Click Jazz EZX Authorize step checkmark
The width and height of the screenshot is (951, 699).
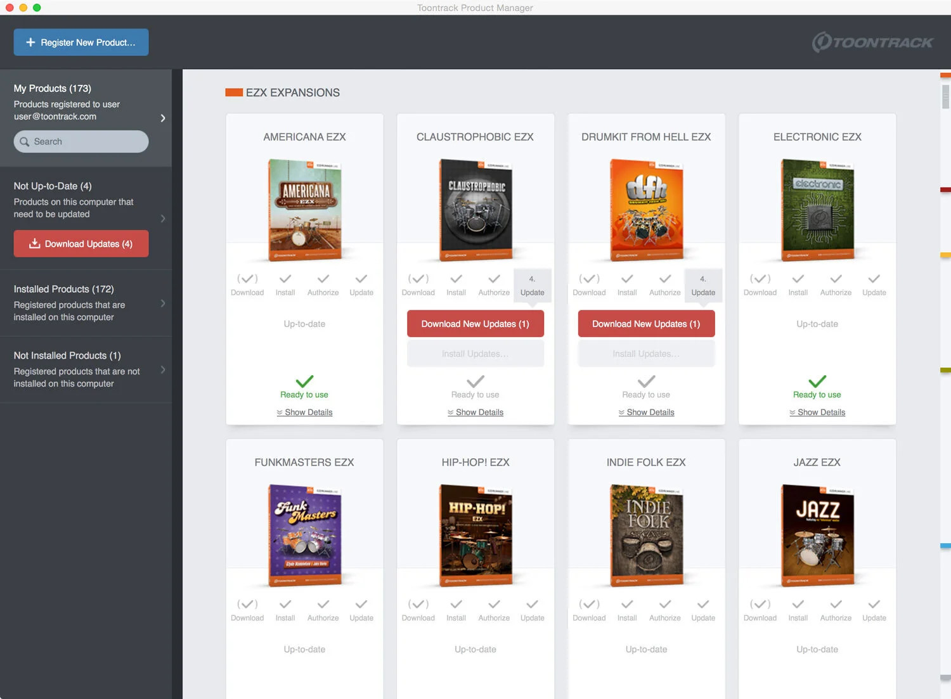[836, 605]
